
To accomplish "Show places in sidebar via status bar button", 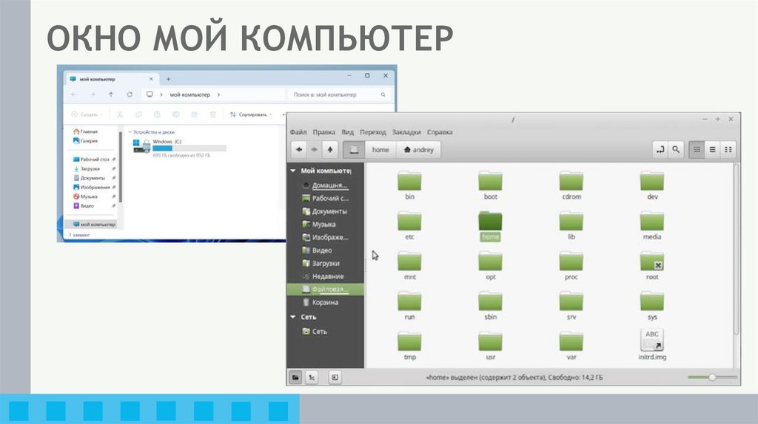I will click(295, 377).
